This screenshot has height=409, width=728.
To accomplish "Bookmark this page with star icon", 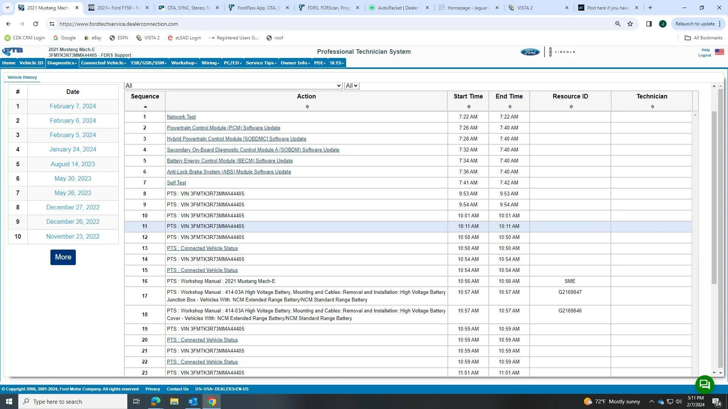I will pos(630,24).
